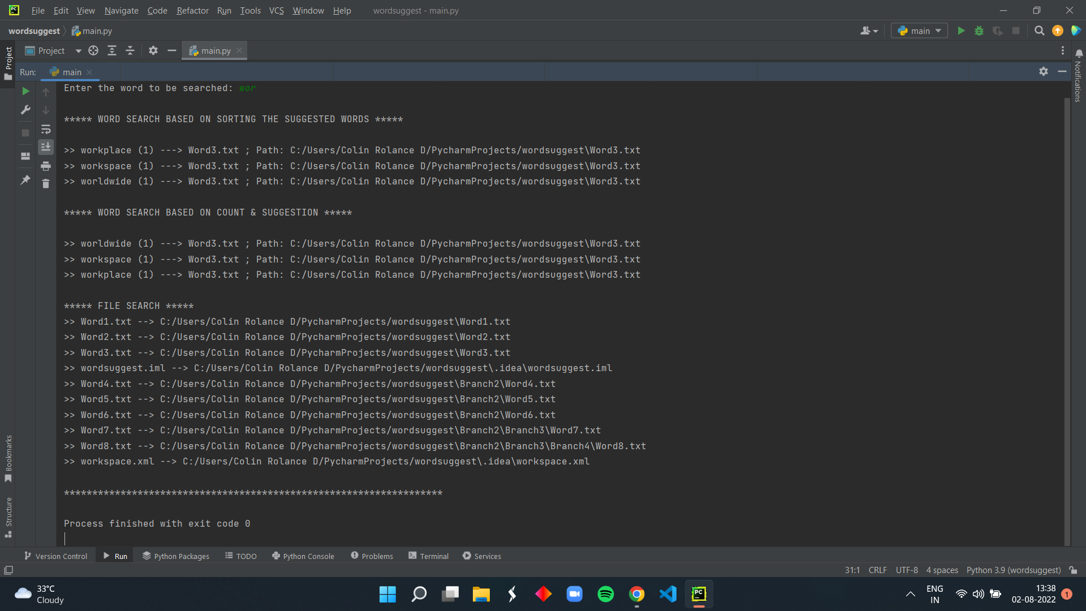Image resolution: width=1086 pixels, height=611 pixels.
Task: Open the main run configuration dropdown
Action: point(919,31)
